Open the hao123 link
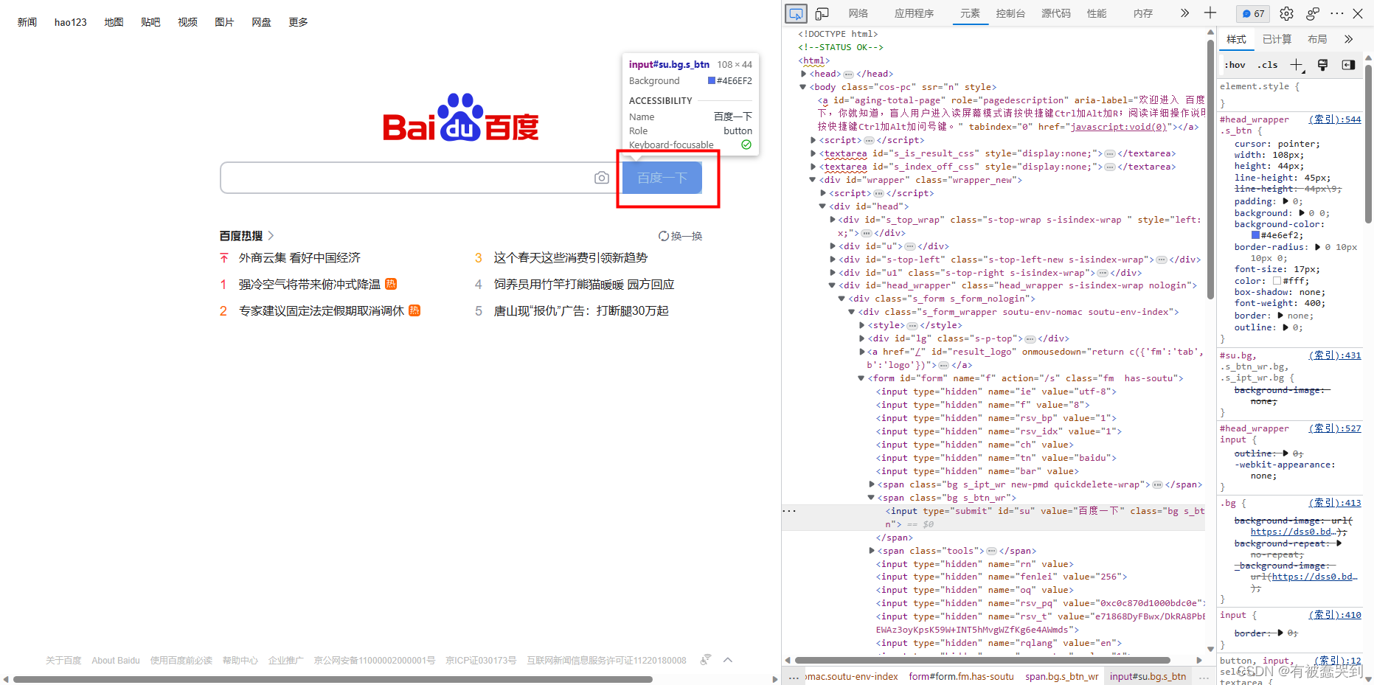The image size is (1374, 685). (71, 22)
